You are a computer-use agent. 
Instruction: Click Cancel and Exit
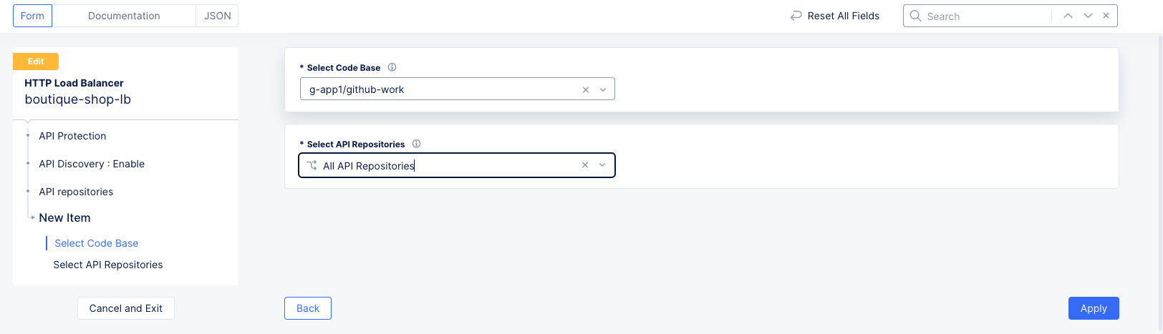tap(126, 308)
